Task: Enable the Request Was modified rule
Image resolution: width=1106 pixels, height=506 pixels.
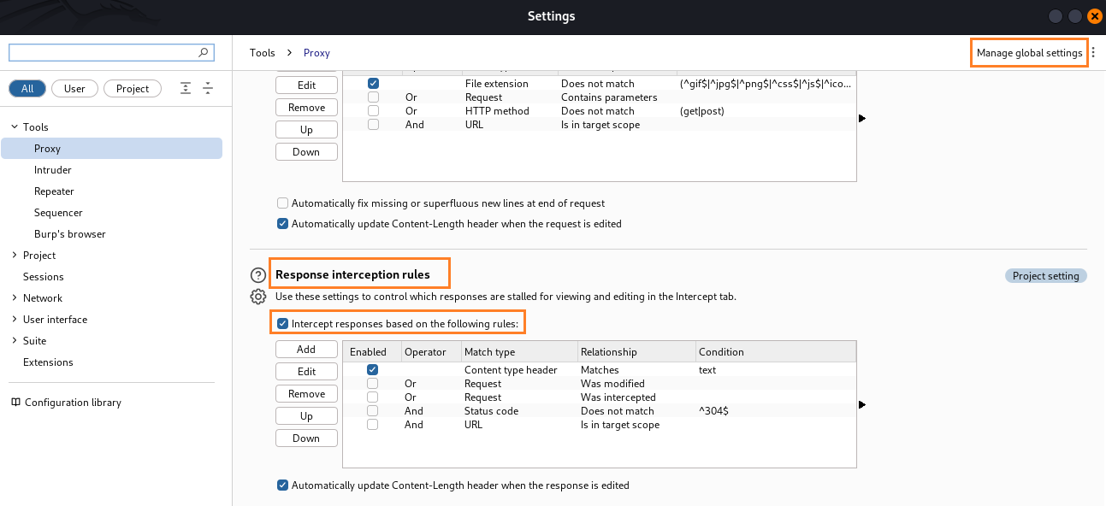Action: [373, 384]
